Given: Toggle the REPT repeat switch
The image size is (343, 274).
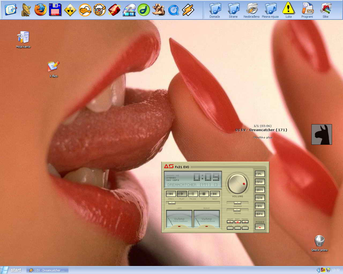Looking at the screenshot, I should tap(238, 222).
